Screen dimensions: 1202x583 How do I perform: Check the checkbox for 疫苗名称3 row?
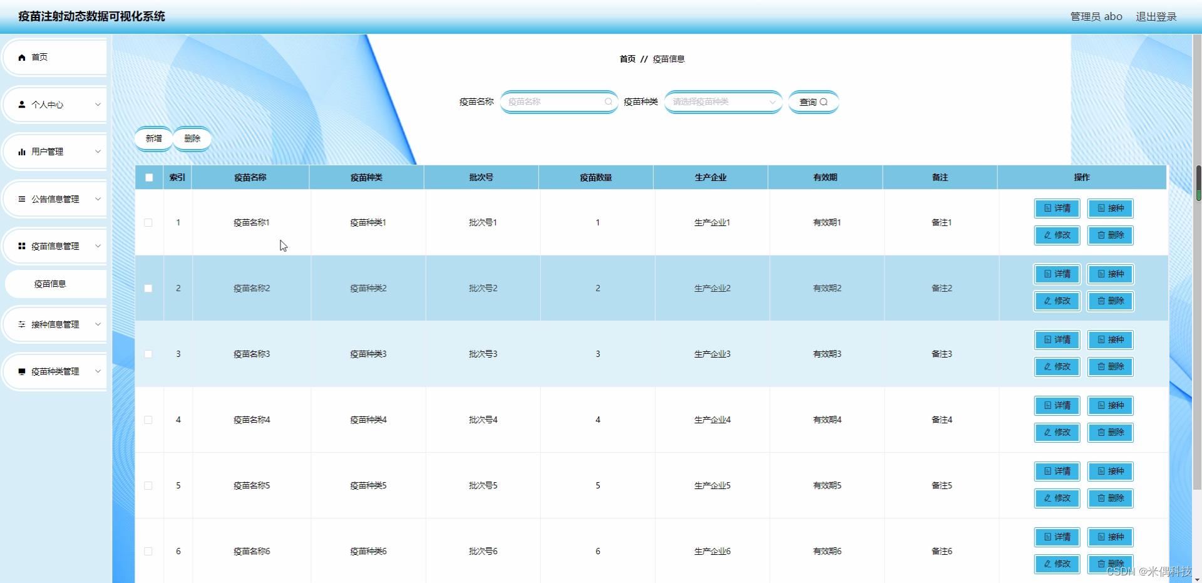(148, 354)
